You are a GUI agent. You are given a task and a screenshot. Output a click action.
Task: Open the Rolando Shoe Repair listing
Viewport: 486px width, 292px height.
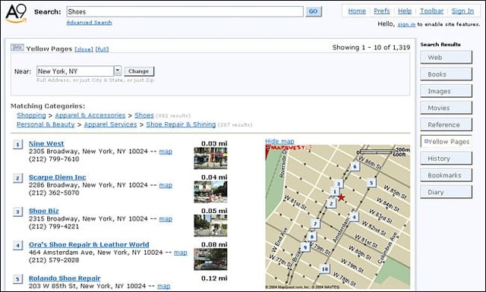[x=65, y=278]
